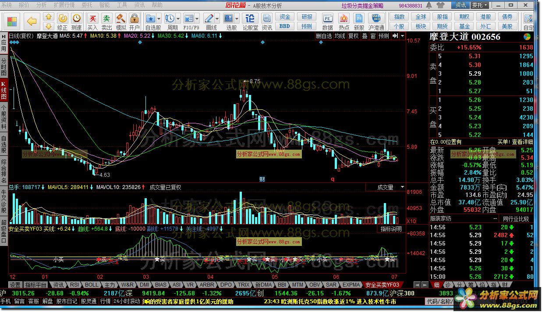The width and height of the screenshot is (542, 312).
Task: Open the 工具 menu
Action: pyautogui.click(x=122, y=5)
